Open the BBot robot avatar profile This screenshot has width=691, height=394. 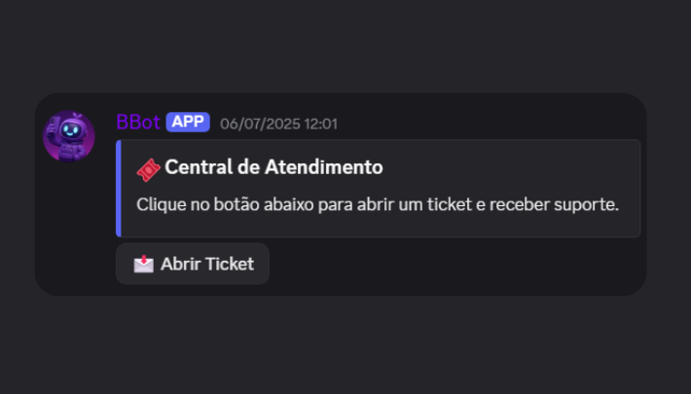69,136
